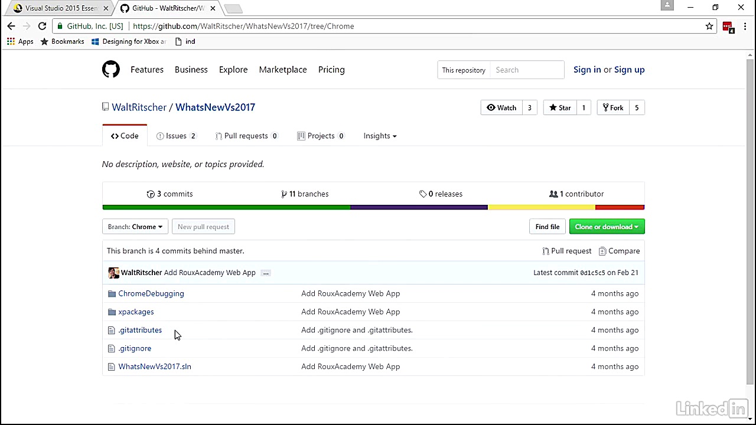Click the secure lock icon in the address bar

tap(60, 26)
